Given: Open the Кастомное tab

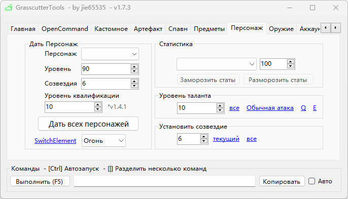Looking at the screenshot, I should click(111, 29).
